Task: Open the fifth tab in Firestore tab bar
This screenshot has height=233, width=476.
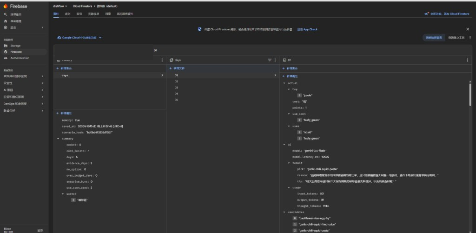Action: pos(108,13)
